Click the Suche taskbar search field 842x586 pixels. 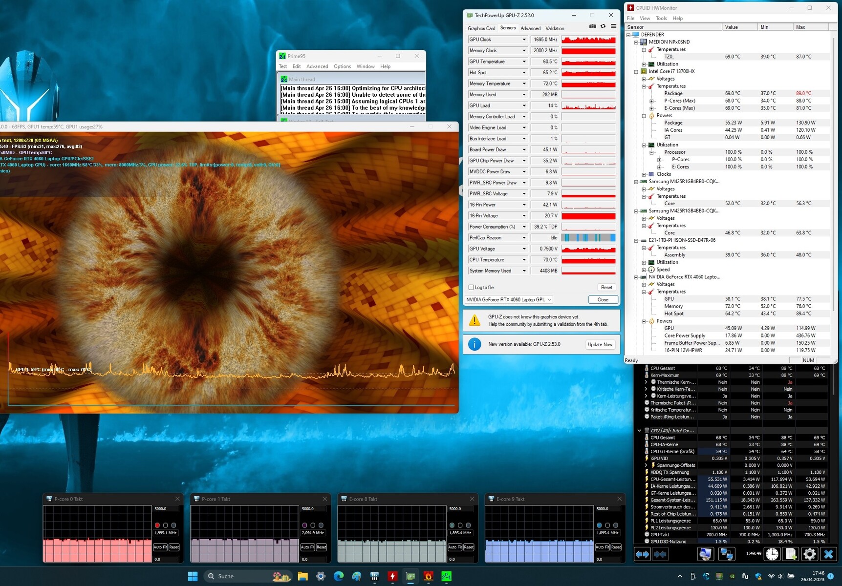pos(248,576)
